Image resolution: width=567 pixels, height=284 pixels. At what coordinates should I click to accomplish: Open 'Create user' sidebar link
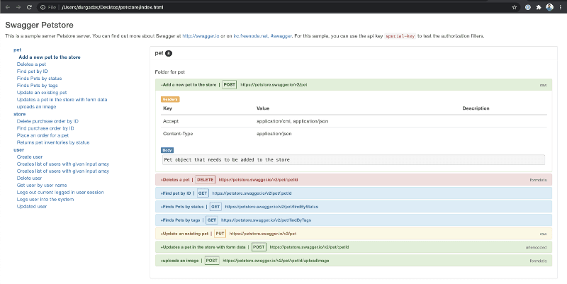coord(30,157)
